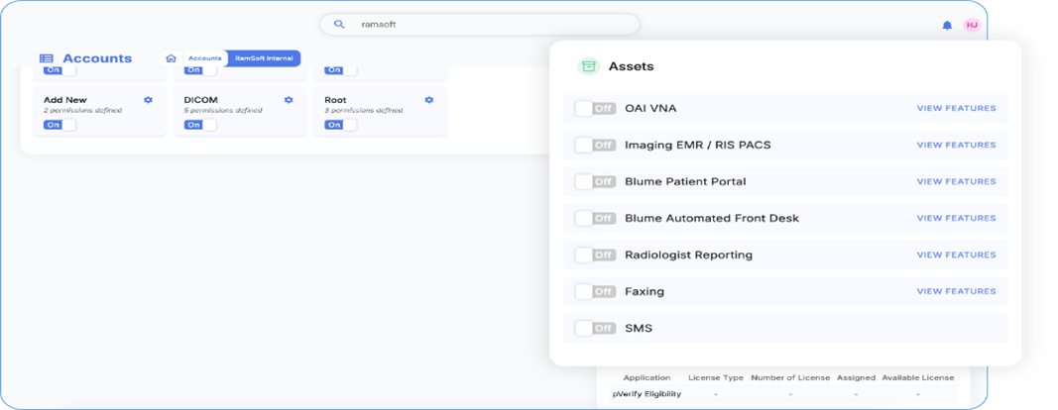Select the Accounts breadcrumb
This screenshot has height=410, width=1058.
[205, 58]
